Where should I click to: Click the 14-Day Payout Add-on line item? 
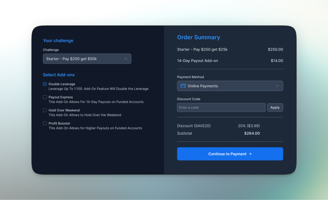pyautogui.click(x=197, y=61)
